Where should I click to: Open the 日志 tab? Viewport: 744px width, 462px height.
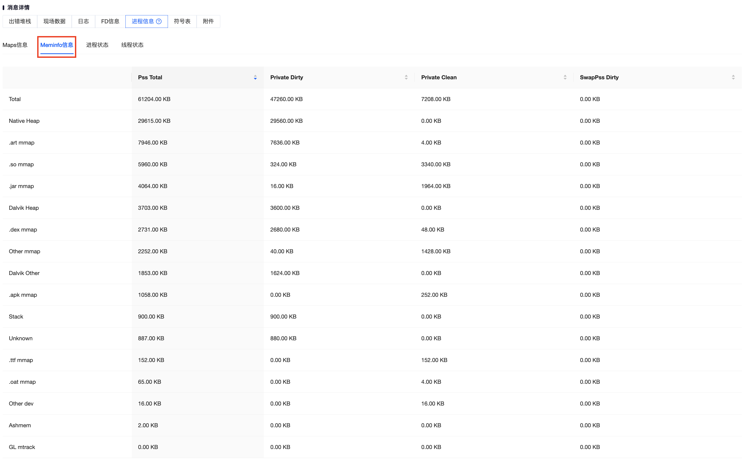pos(83,21)
